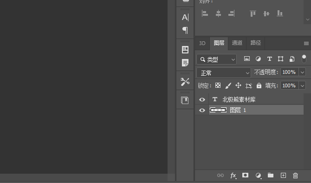The width and height of the screenshot is (311, 183).
Task: Filter layers by shape layers
Action: click(280, 59)
